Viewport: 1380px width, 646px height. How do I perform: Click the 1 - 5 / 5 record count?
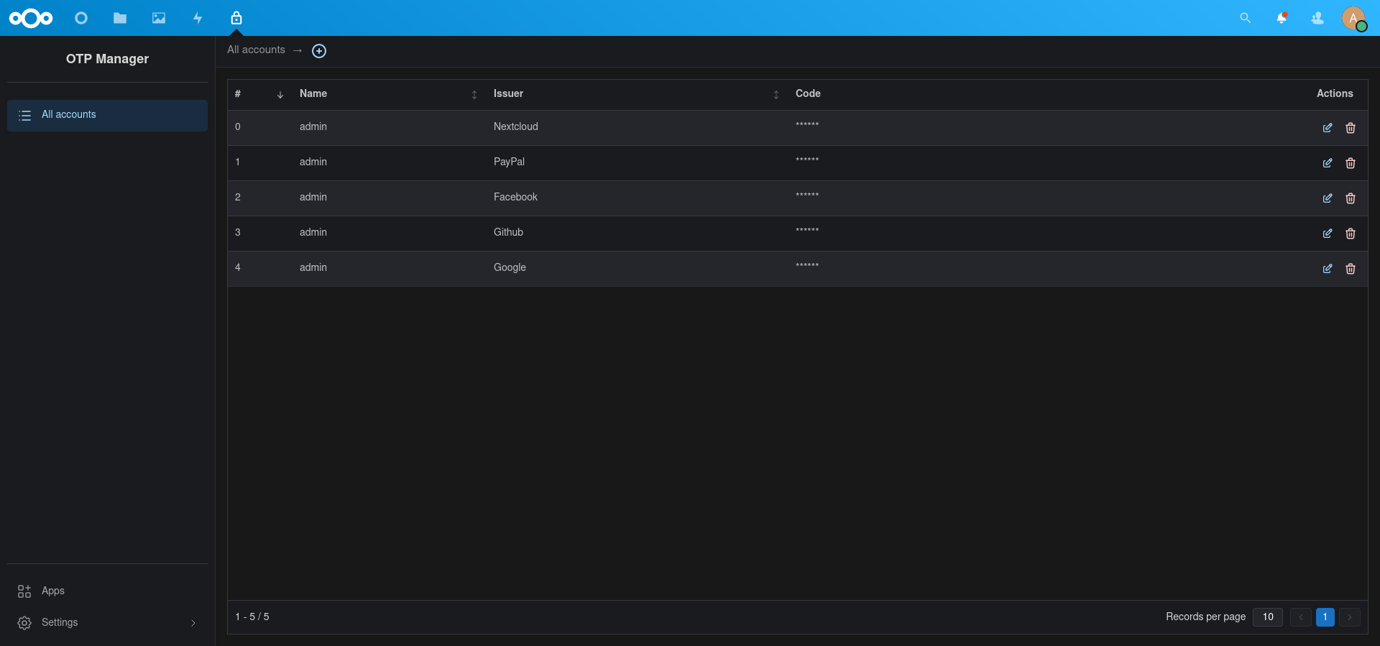[x=252, y=617]
